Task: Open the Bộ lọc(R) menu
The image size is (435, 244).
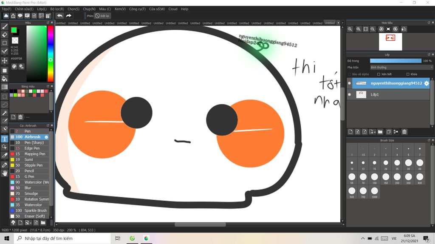Action: coord(57,9)
